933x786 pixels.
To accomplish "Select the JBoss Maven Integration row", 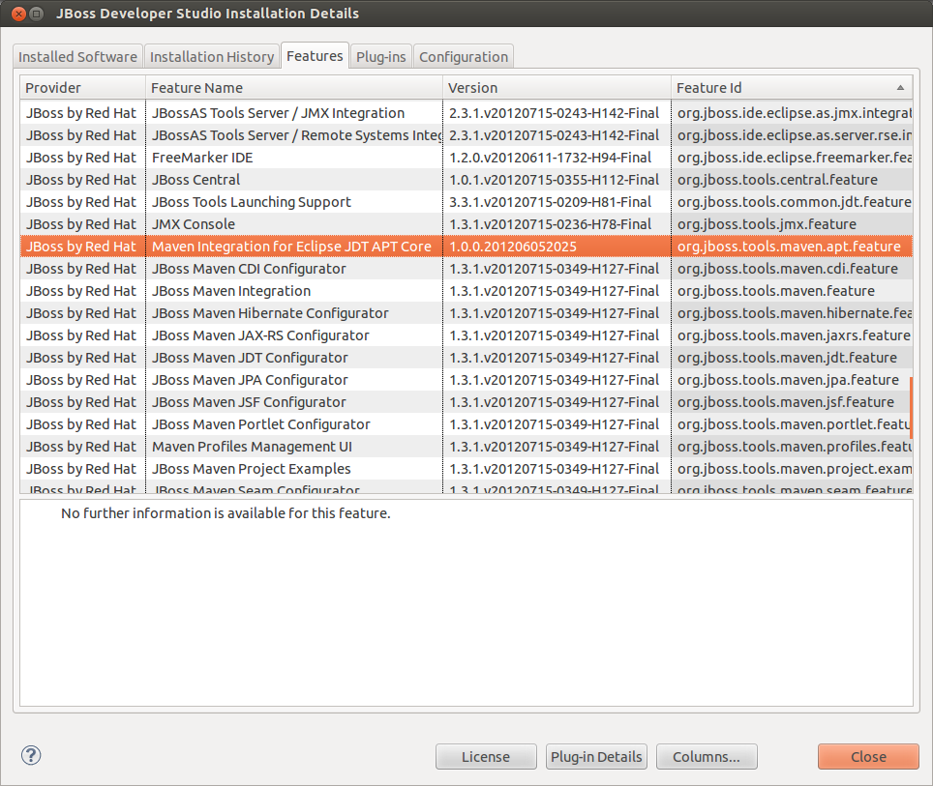I will (x=466, y=291).
